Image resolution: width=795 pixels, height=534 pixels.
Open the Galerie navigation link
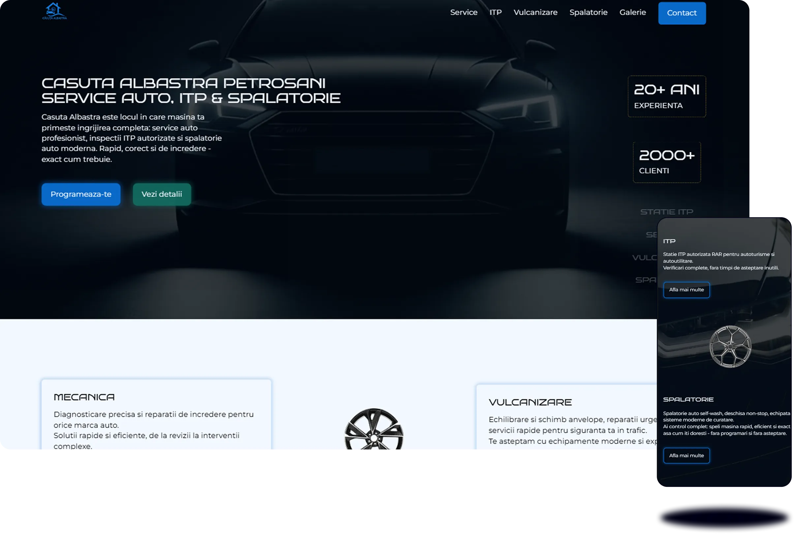pos(633,13)
